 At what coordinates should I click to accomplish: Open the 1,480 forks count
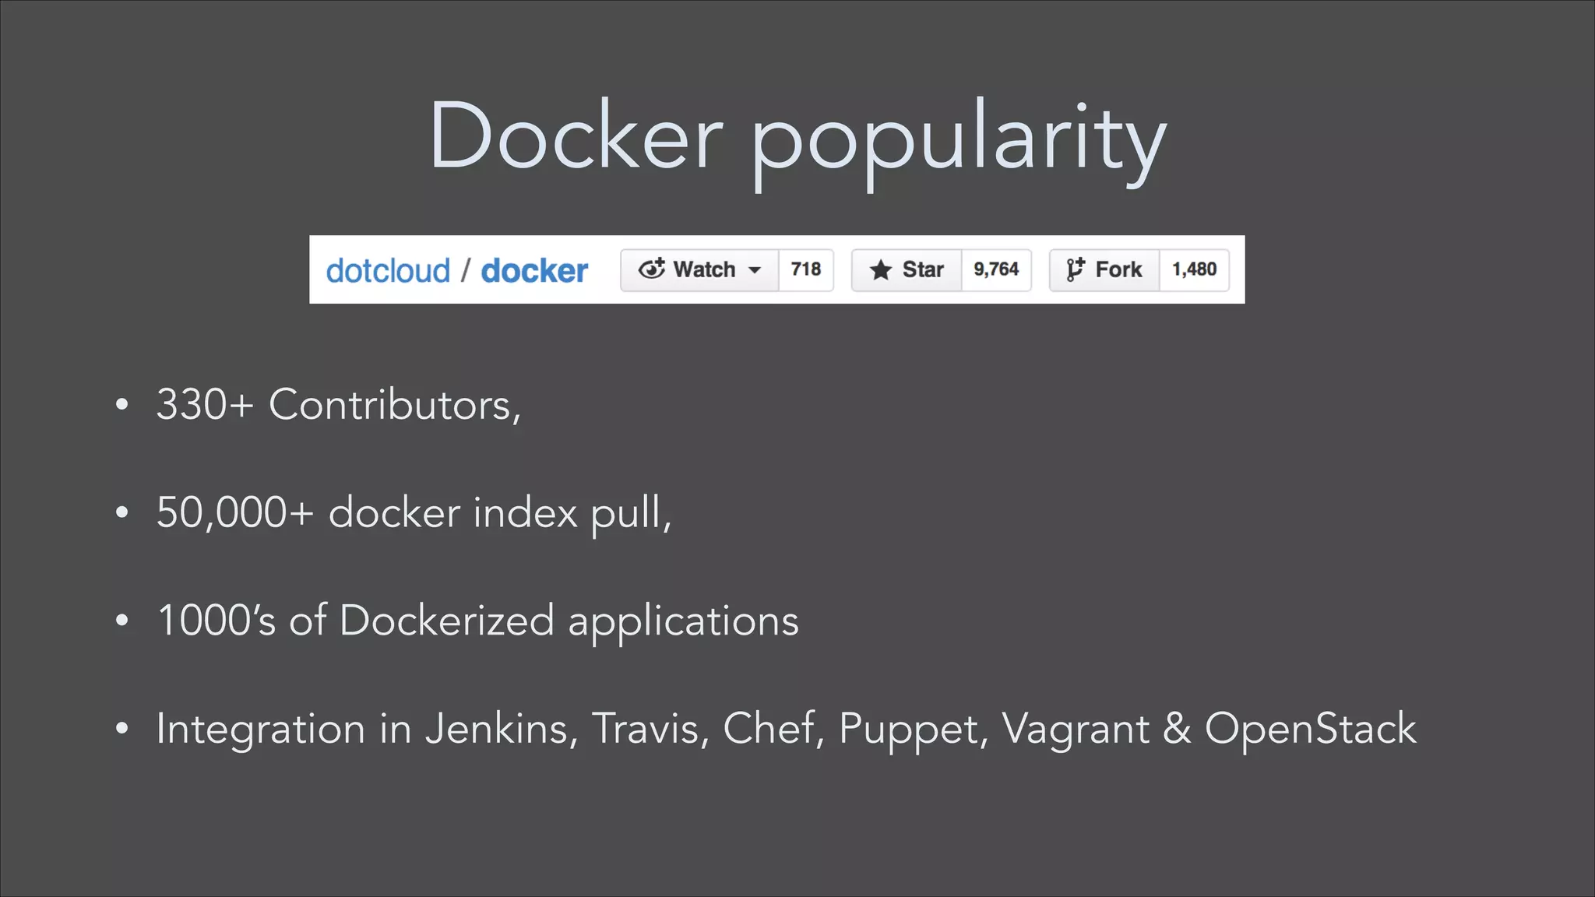[x=1194, y=269]
